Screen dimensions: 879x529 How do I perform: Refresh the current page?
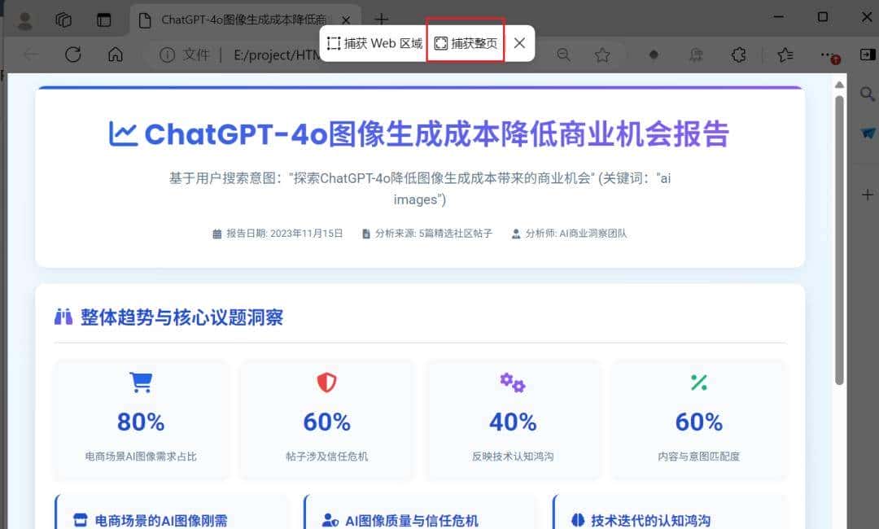click(x=73, y=55)
